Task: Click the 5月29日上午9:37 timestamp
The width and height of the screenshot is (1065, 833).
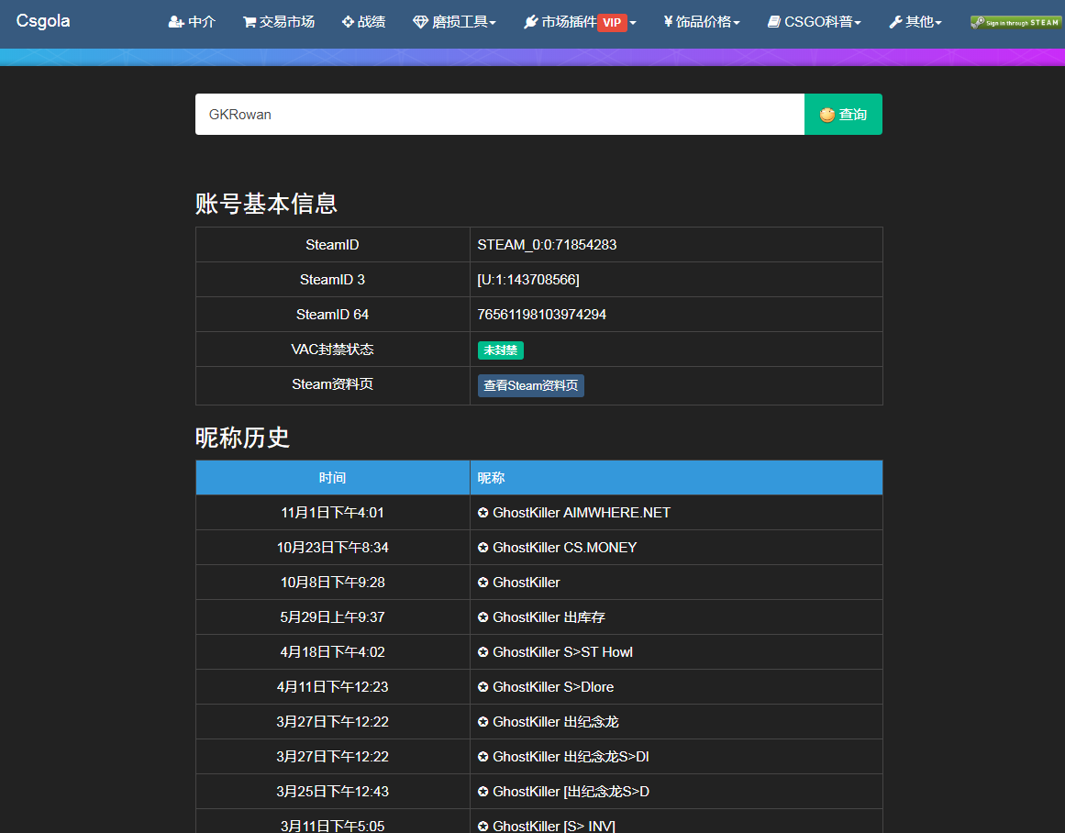Action: pyautogui.click(x=333, y=616)
